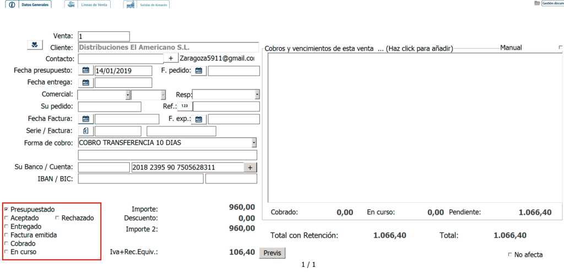Screen dimensions: 564x273
Task: Expand the Resp dropdown
Action: point(257,94)
